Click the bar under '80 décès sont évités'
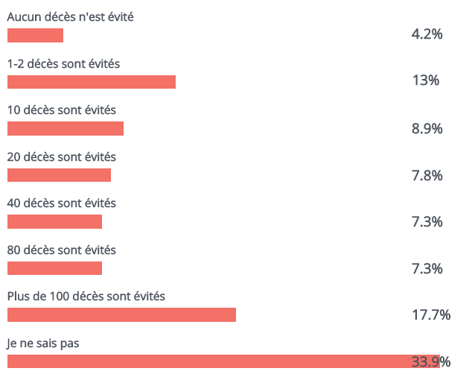The height and width of the screenshot is (374, 475). tap(54, 268)
